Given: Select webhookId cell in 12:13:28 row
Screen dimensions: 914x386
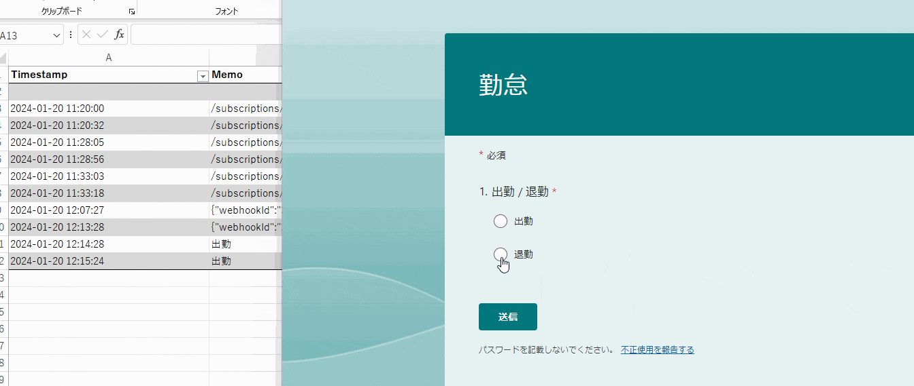Looking at the screenshot, I should (x=246, y=227).
